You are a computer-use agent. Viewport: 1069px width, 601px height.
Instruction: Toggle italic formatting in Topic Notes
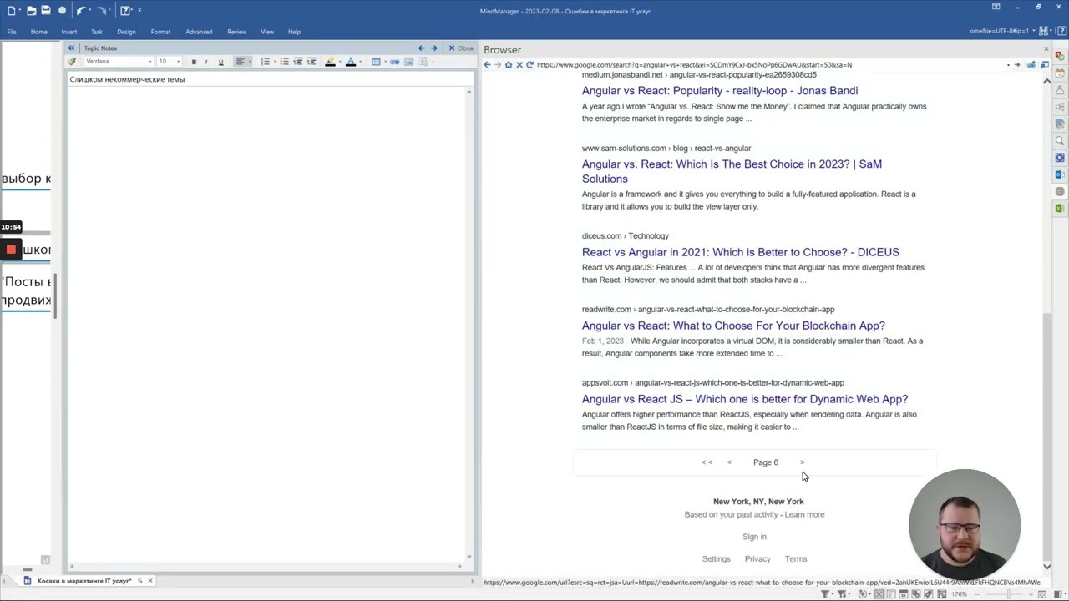tap(206, 62)
